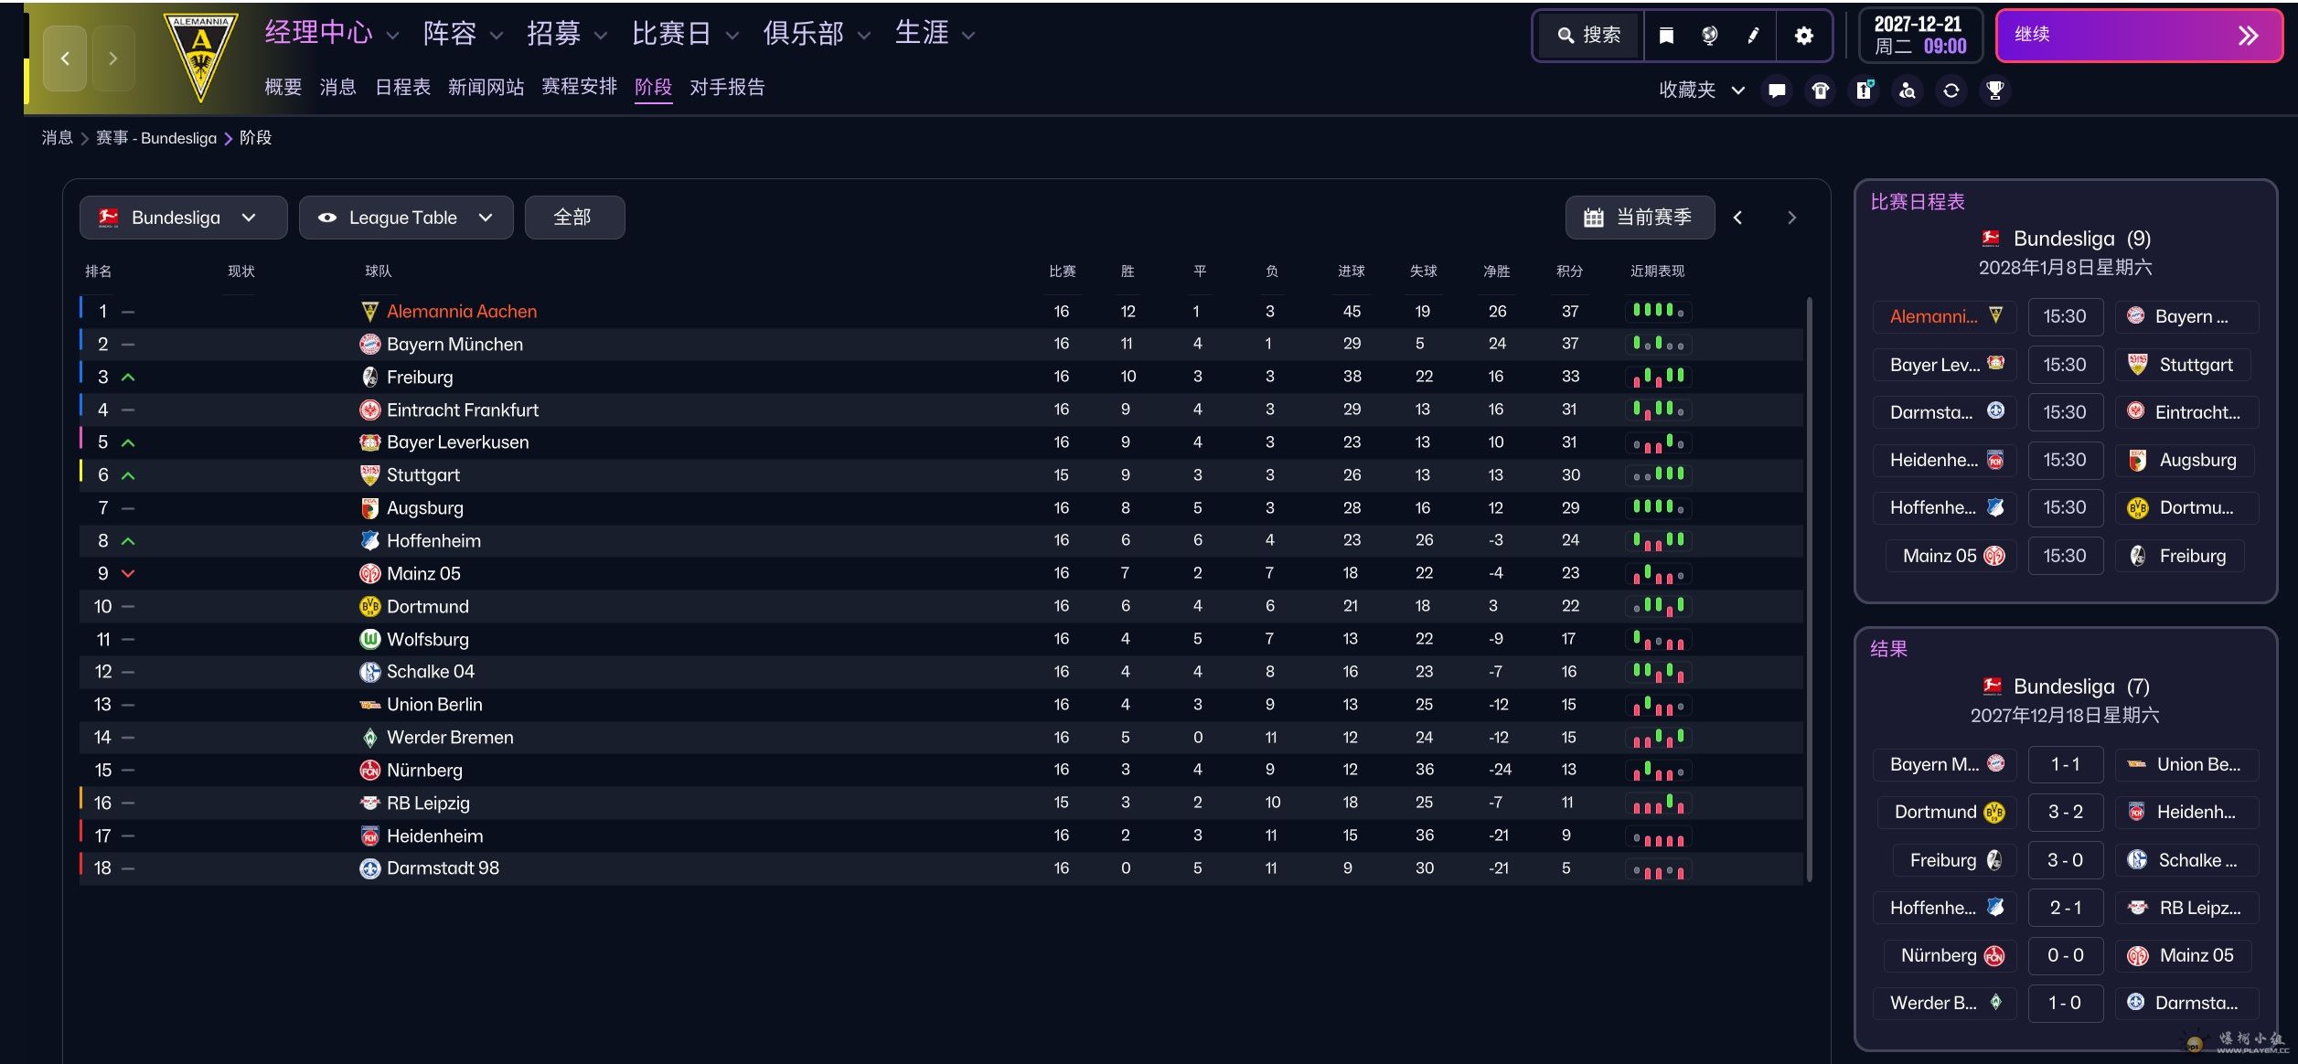Click Bayern München crest in league table
The image size is (2298, 1064).
(369, 345)
